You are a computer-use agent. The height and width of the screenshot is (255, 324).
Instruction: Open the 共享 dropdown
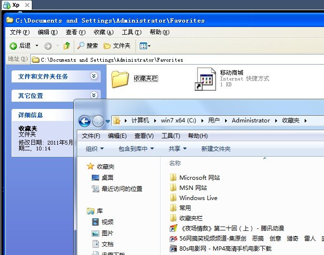(x=177, y=148)
